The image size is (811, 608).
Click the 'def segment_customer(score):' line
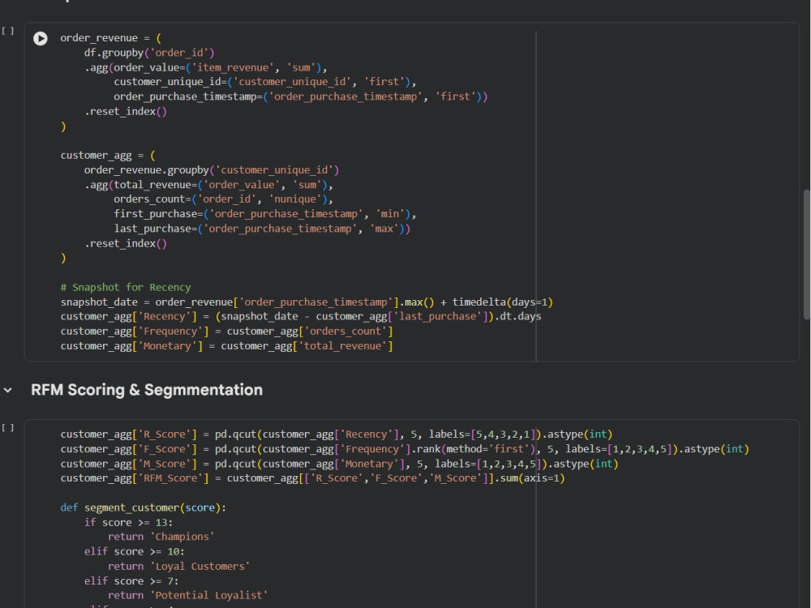144,507
